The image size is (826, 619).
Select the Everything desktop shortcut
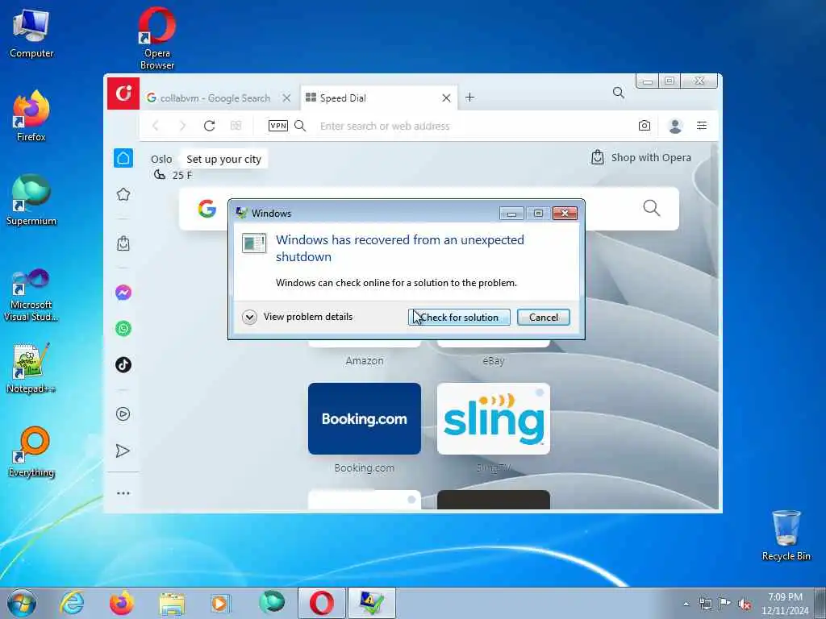point(31,451)
